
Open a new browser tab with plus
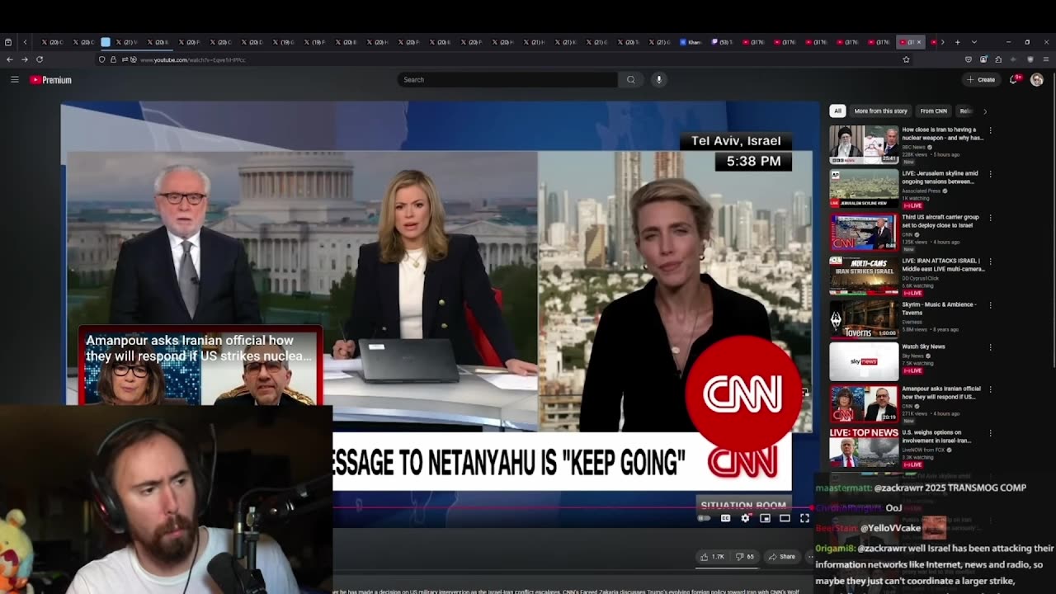coord(957,42)
